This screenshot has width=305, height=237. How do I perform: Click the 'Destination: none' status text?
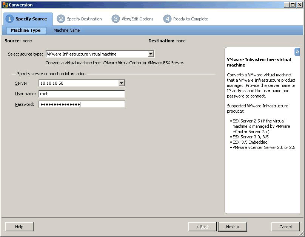167,41
